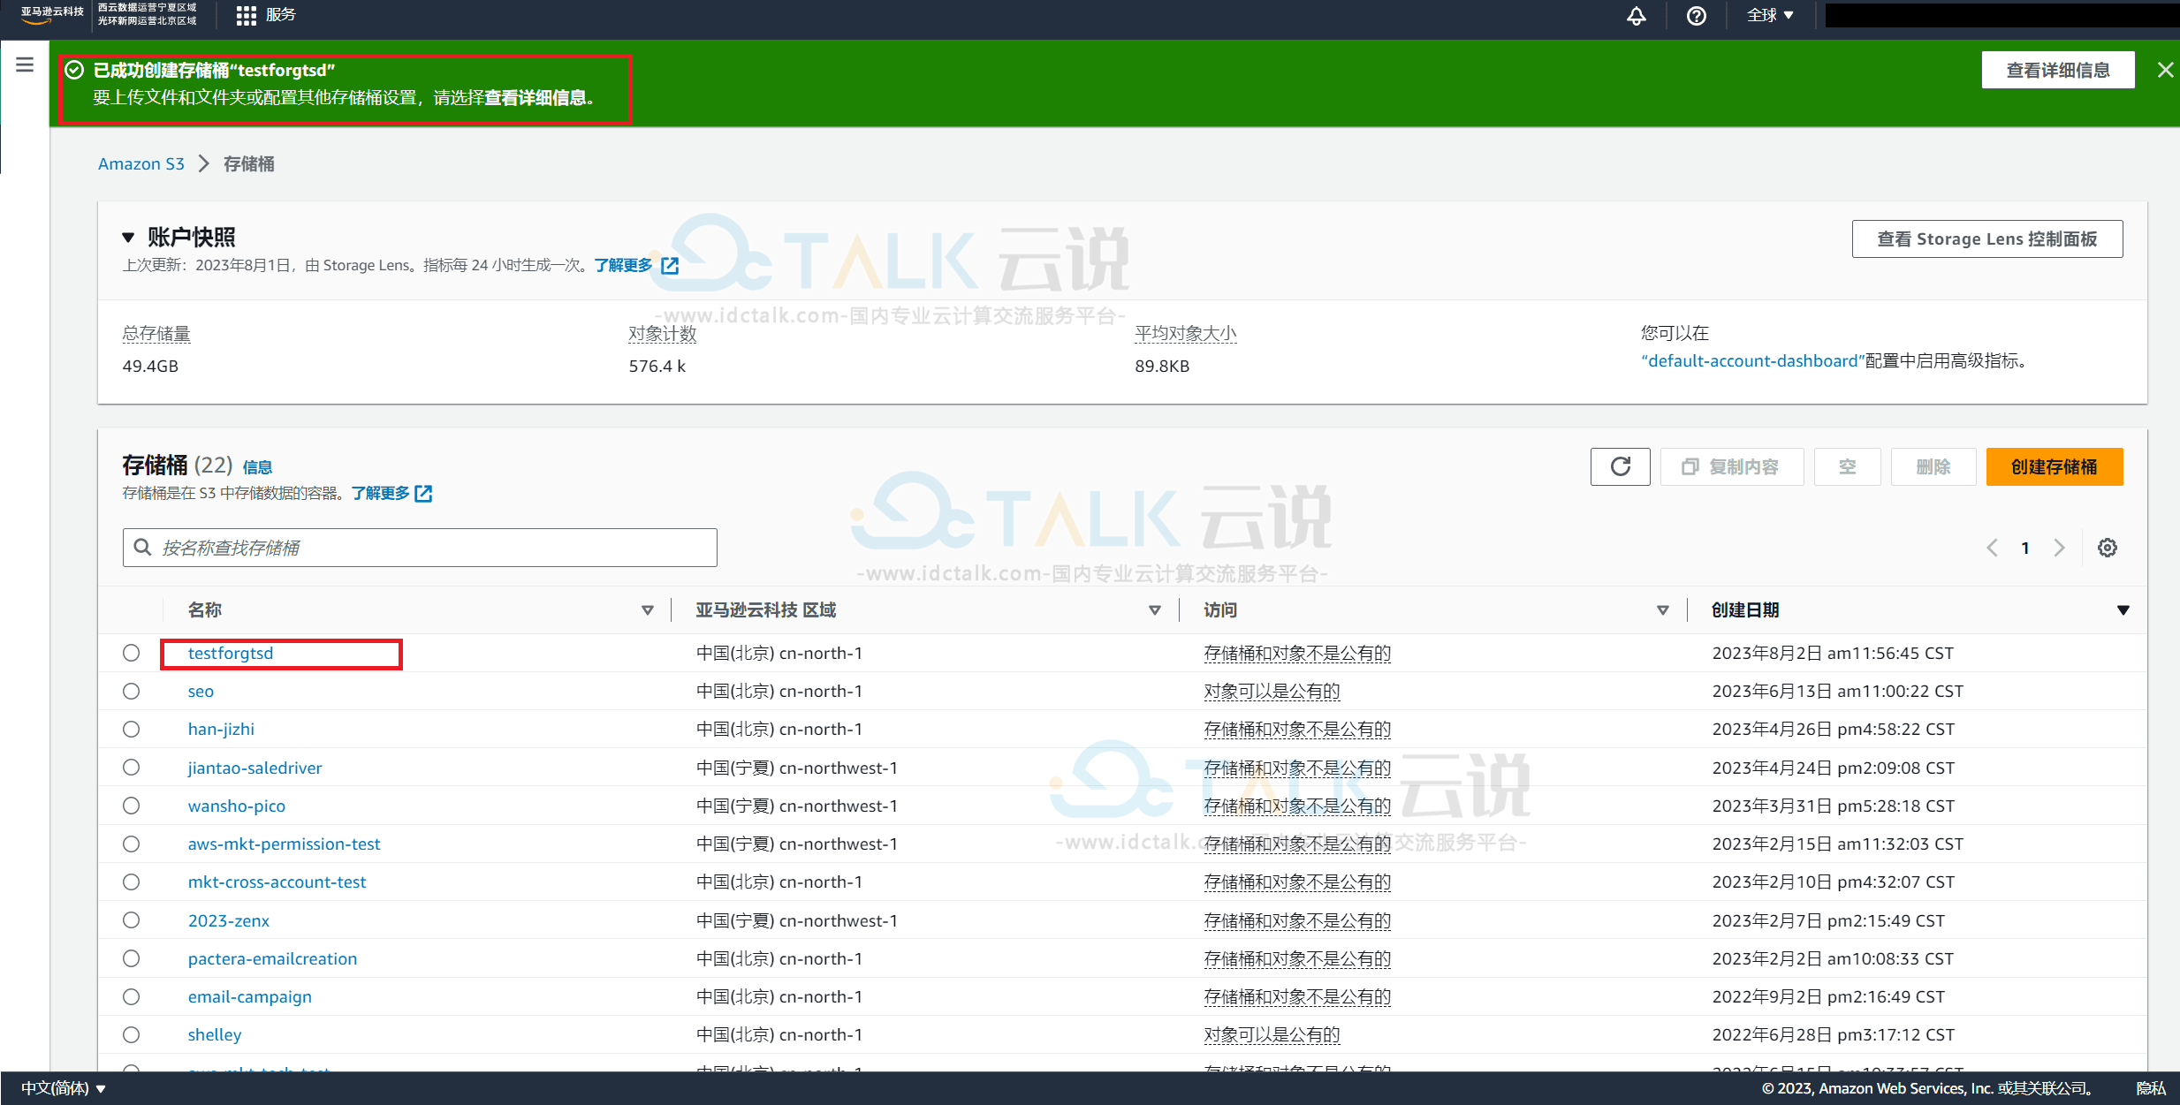Select the wansho-pico radio button
This screenshot has height=1105, width=2180.
(132, 806)
